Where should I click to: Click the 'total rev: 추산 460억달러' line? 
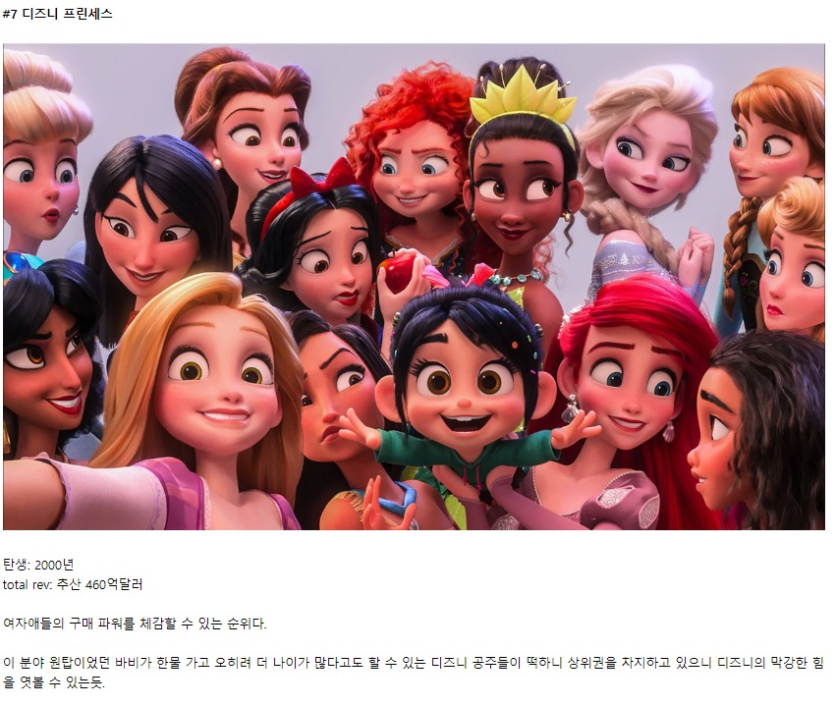tap(73, 584)
